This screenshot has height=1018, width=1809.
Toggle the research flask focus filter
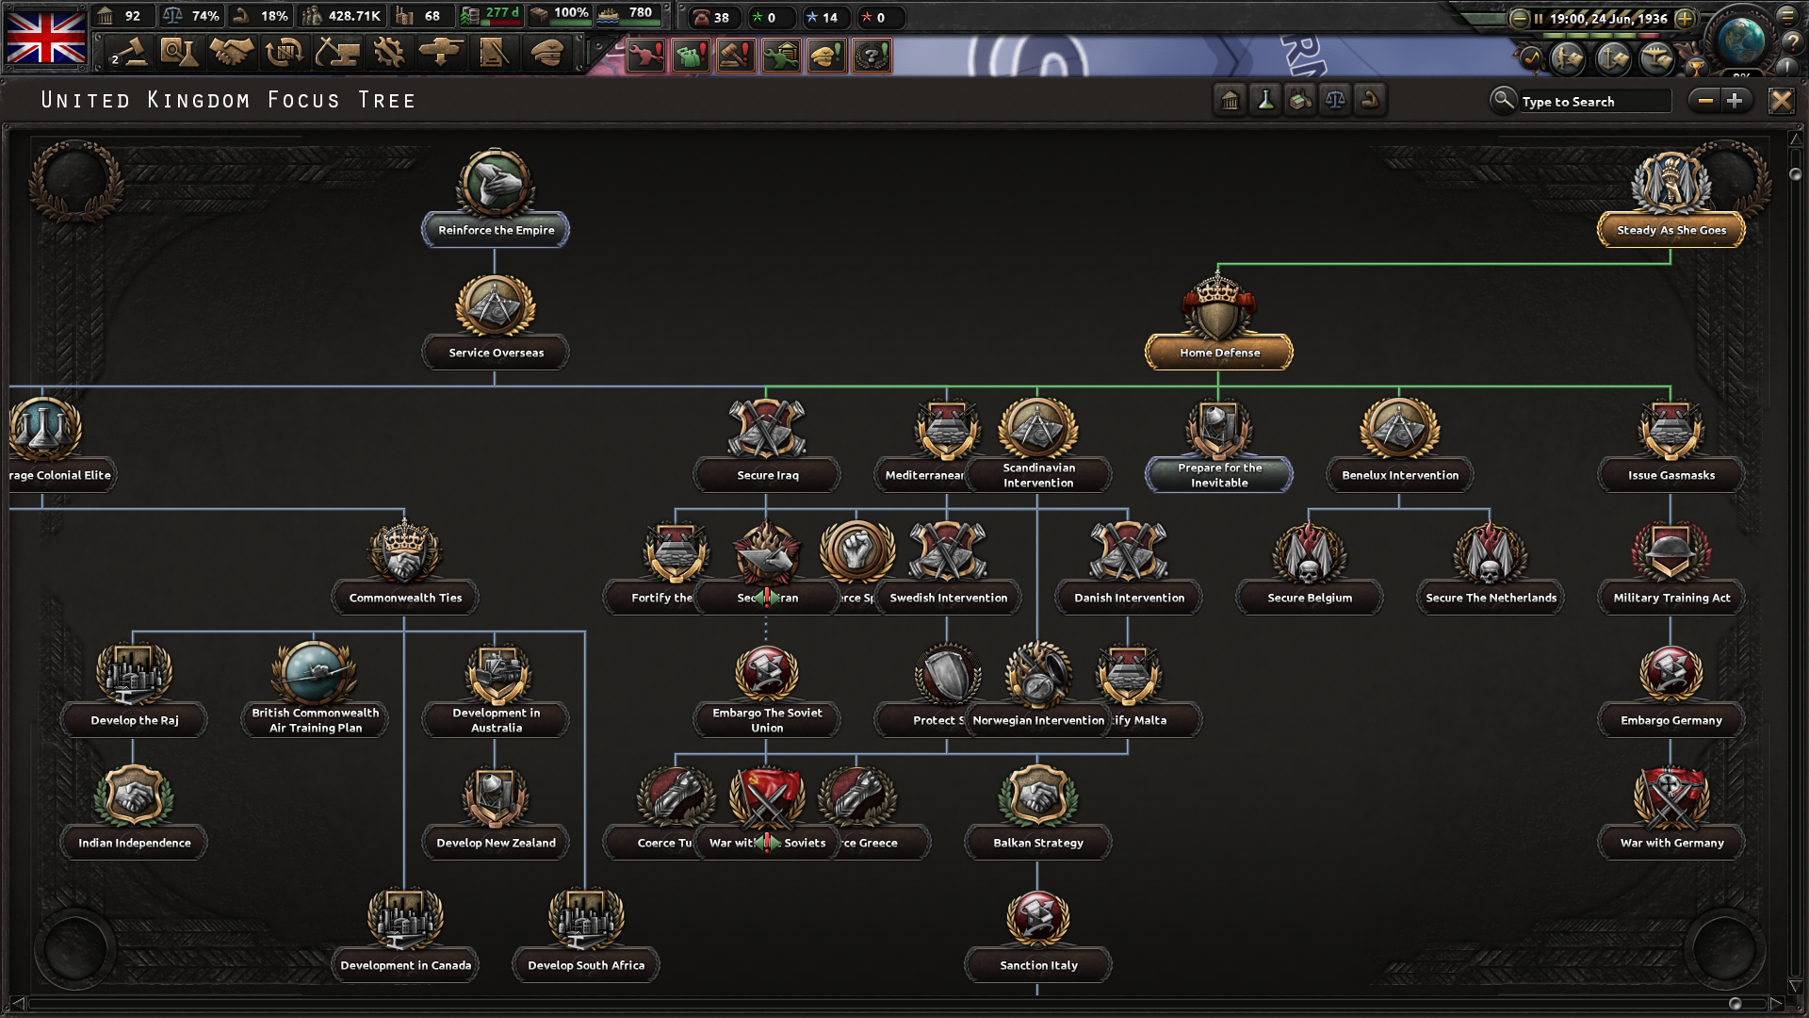(x=1266, y=100)
